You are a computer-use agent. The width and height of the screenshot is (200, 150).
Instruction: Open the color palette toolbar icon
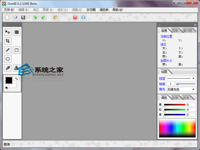55,17
